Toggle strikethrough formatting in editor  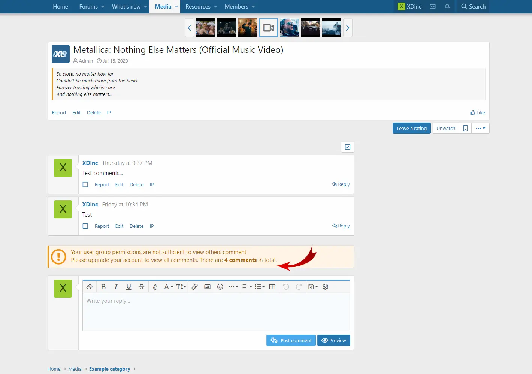[x=141, y=287]
